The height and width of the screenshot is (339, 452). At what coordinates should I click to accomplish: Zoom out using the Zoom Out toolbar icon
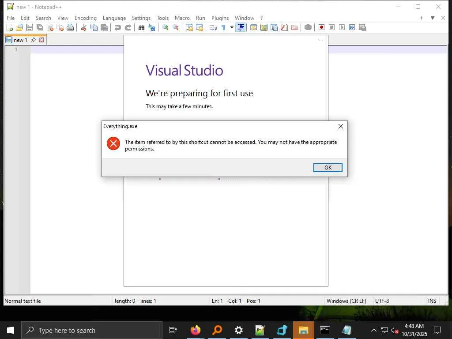pos(175,27)
